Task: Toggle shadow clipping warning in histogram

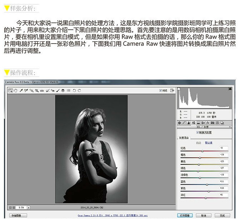Action: point(178,89)
